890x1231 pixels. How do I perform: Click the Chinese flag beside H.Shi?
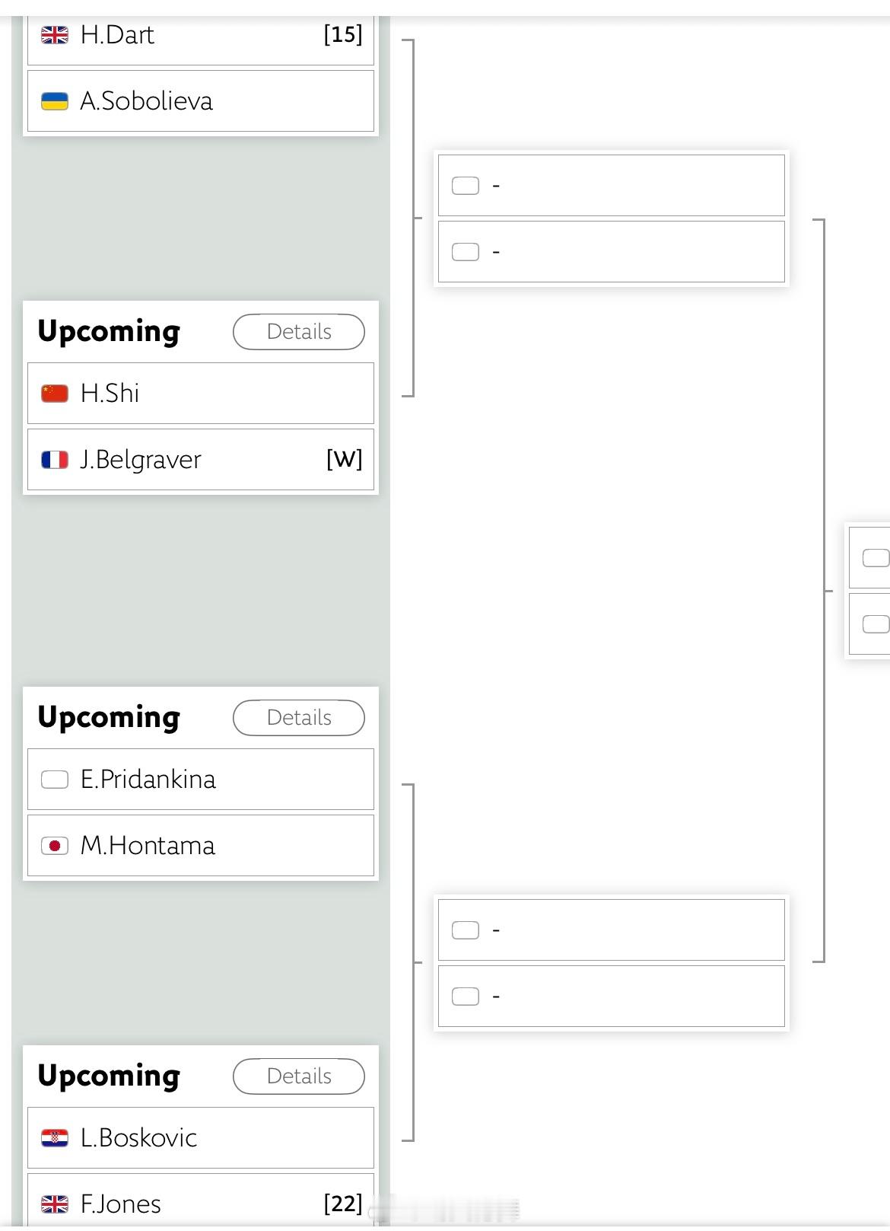(x=55, y=394)
